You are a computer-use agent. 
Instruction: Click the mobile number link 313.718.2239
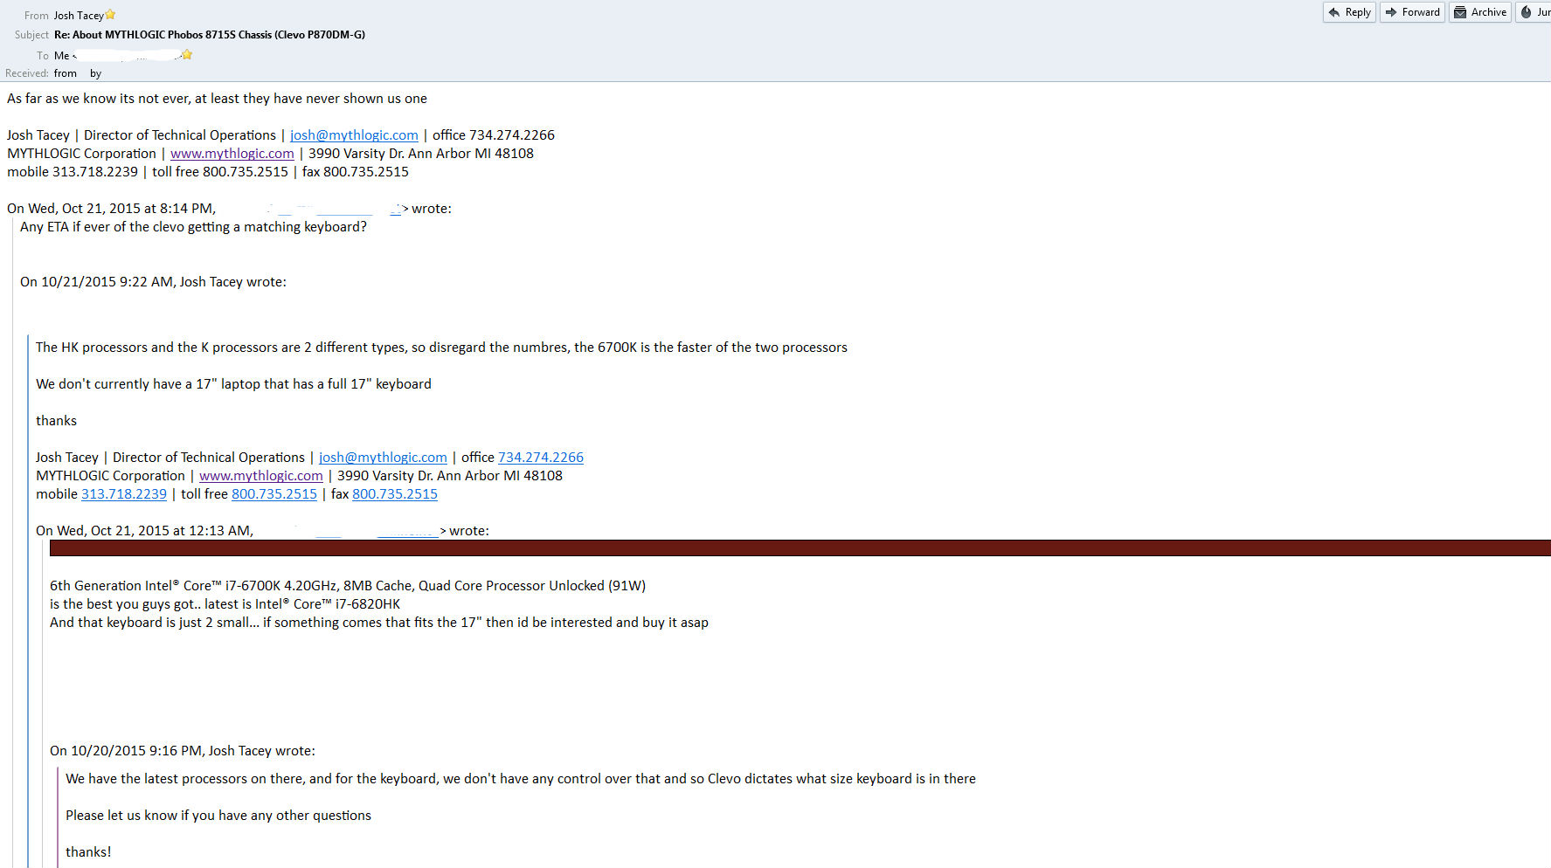[x=123, y=494]
